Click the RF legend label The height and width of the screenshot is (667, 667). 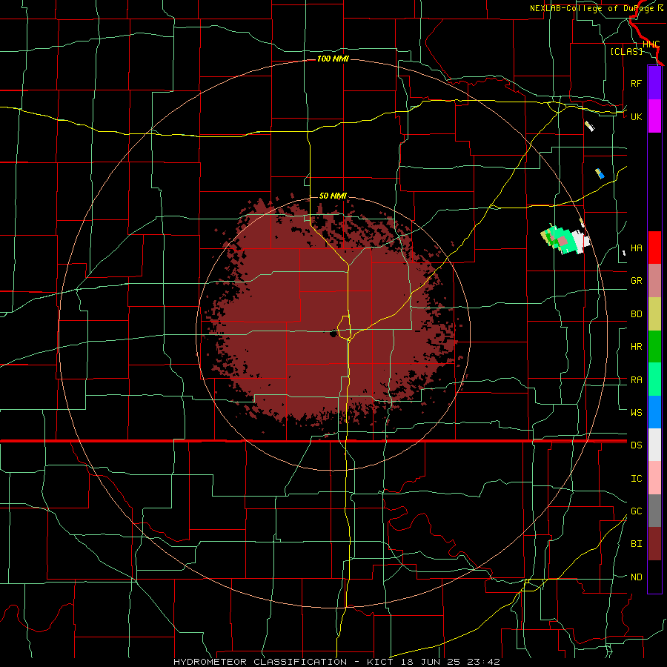point(636,83)
